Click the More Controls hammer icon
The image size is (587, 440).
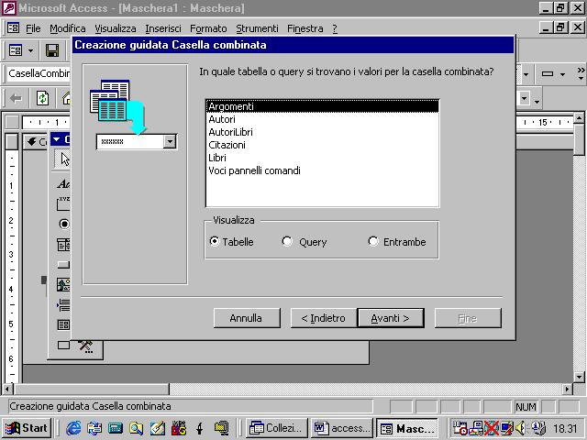(85, 346)
